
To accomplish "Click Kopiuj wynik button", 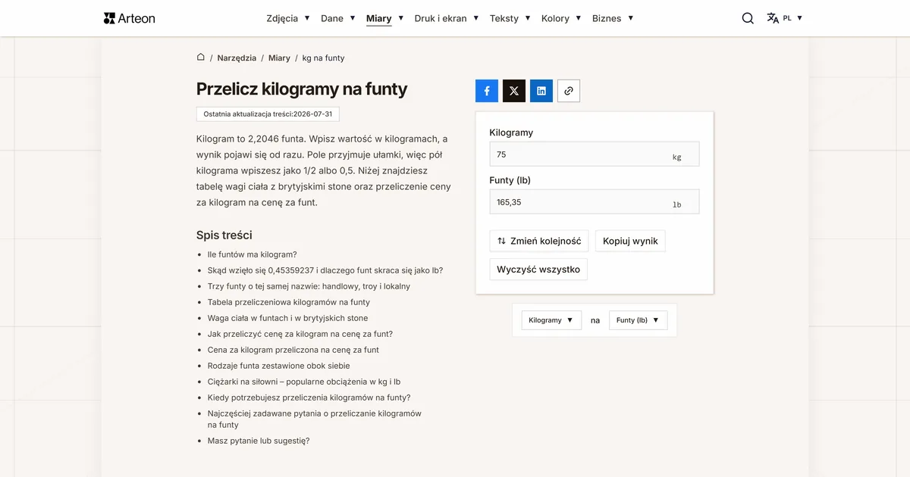I will click(x=630, y=241).
